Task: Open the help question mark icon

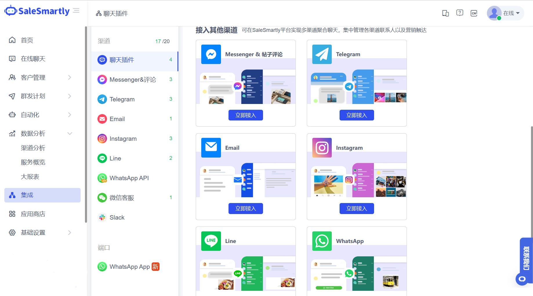Action: (460, 13)
